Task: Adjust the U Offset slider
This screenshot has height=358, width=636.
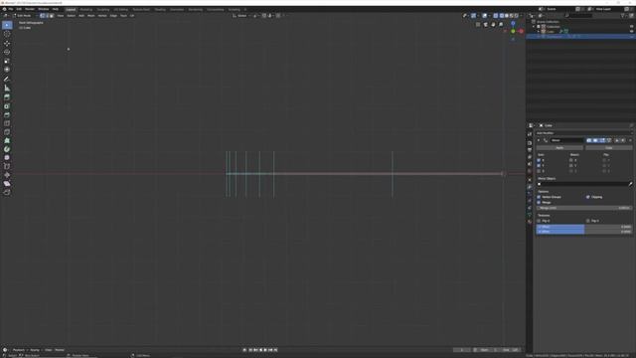Action: (x=584, y=227)
